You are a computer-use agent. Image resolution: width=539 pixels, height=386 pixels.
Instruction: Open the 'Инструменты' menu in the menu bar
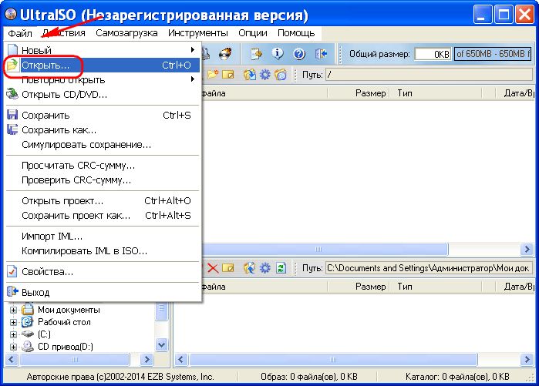coord(198,33)
